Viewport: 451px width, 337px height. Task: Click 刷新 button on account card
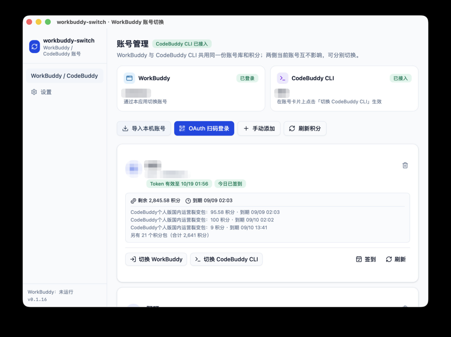396,259
